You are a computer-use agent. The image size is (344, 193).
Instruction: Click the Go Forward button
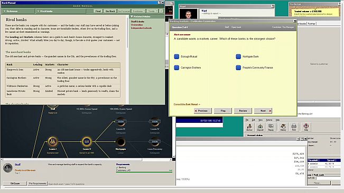click(124, 11)
